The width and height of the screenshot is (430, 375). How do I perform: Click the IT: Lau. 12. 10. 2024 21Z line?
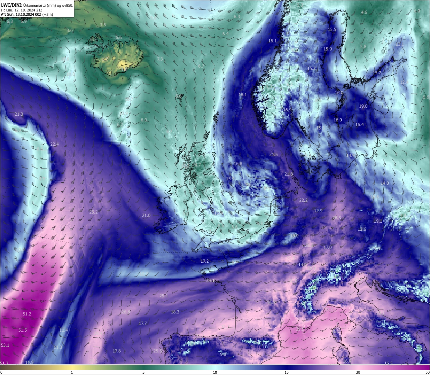[x=21, y=10]
